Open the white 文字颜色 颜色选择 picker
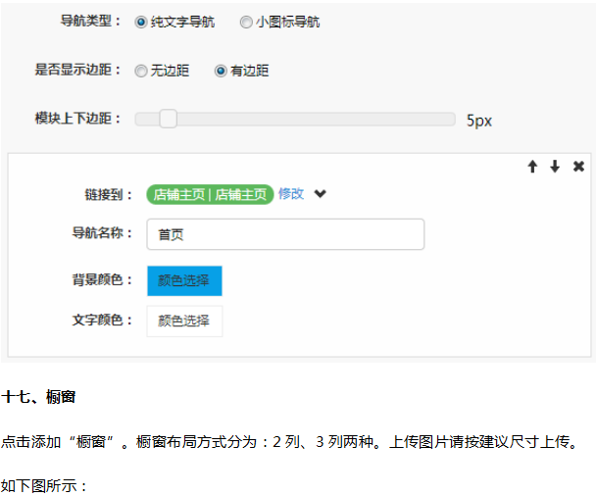 (x=184, y=321)
